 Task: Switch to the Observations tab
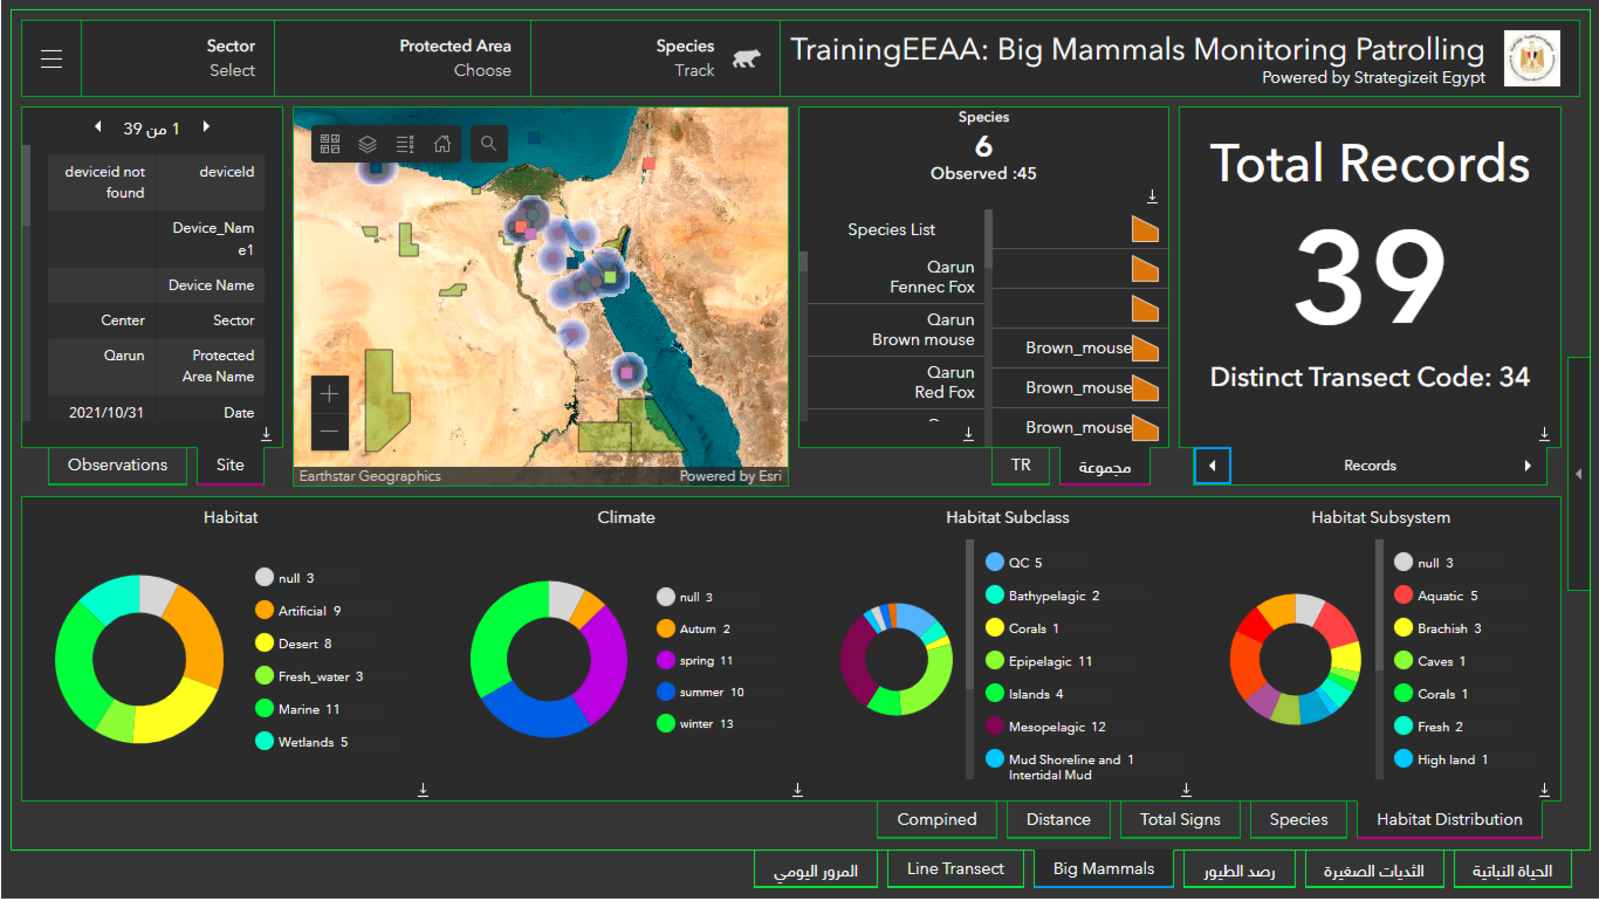click(117, 465)
